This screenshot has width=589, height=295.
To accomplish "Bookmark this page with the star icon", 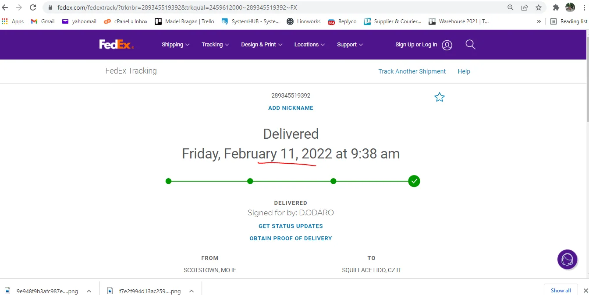I will tap(539, 7).
